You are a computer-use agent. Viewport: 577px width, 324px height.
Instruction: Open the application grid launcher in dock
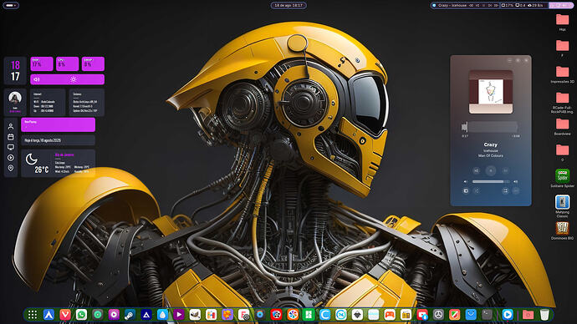(33, 315)
